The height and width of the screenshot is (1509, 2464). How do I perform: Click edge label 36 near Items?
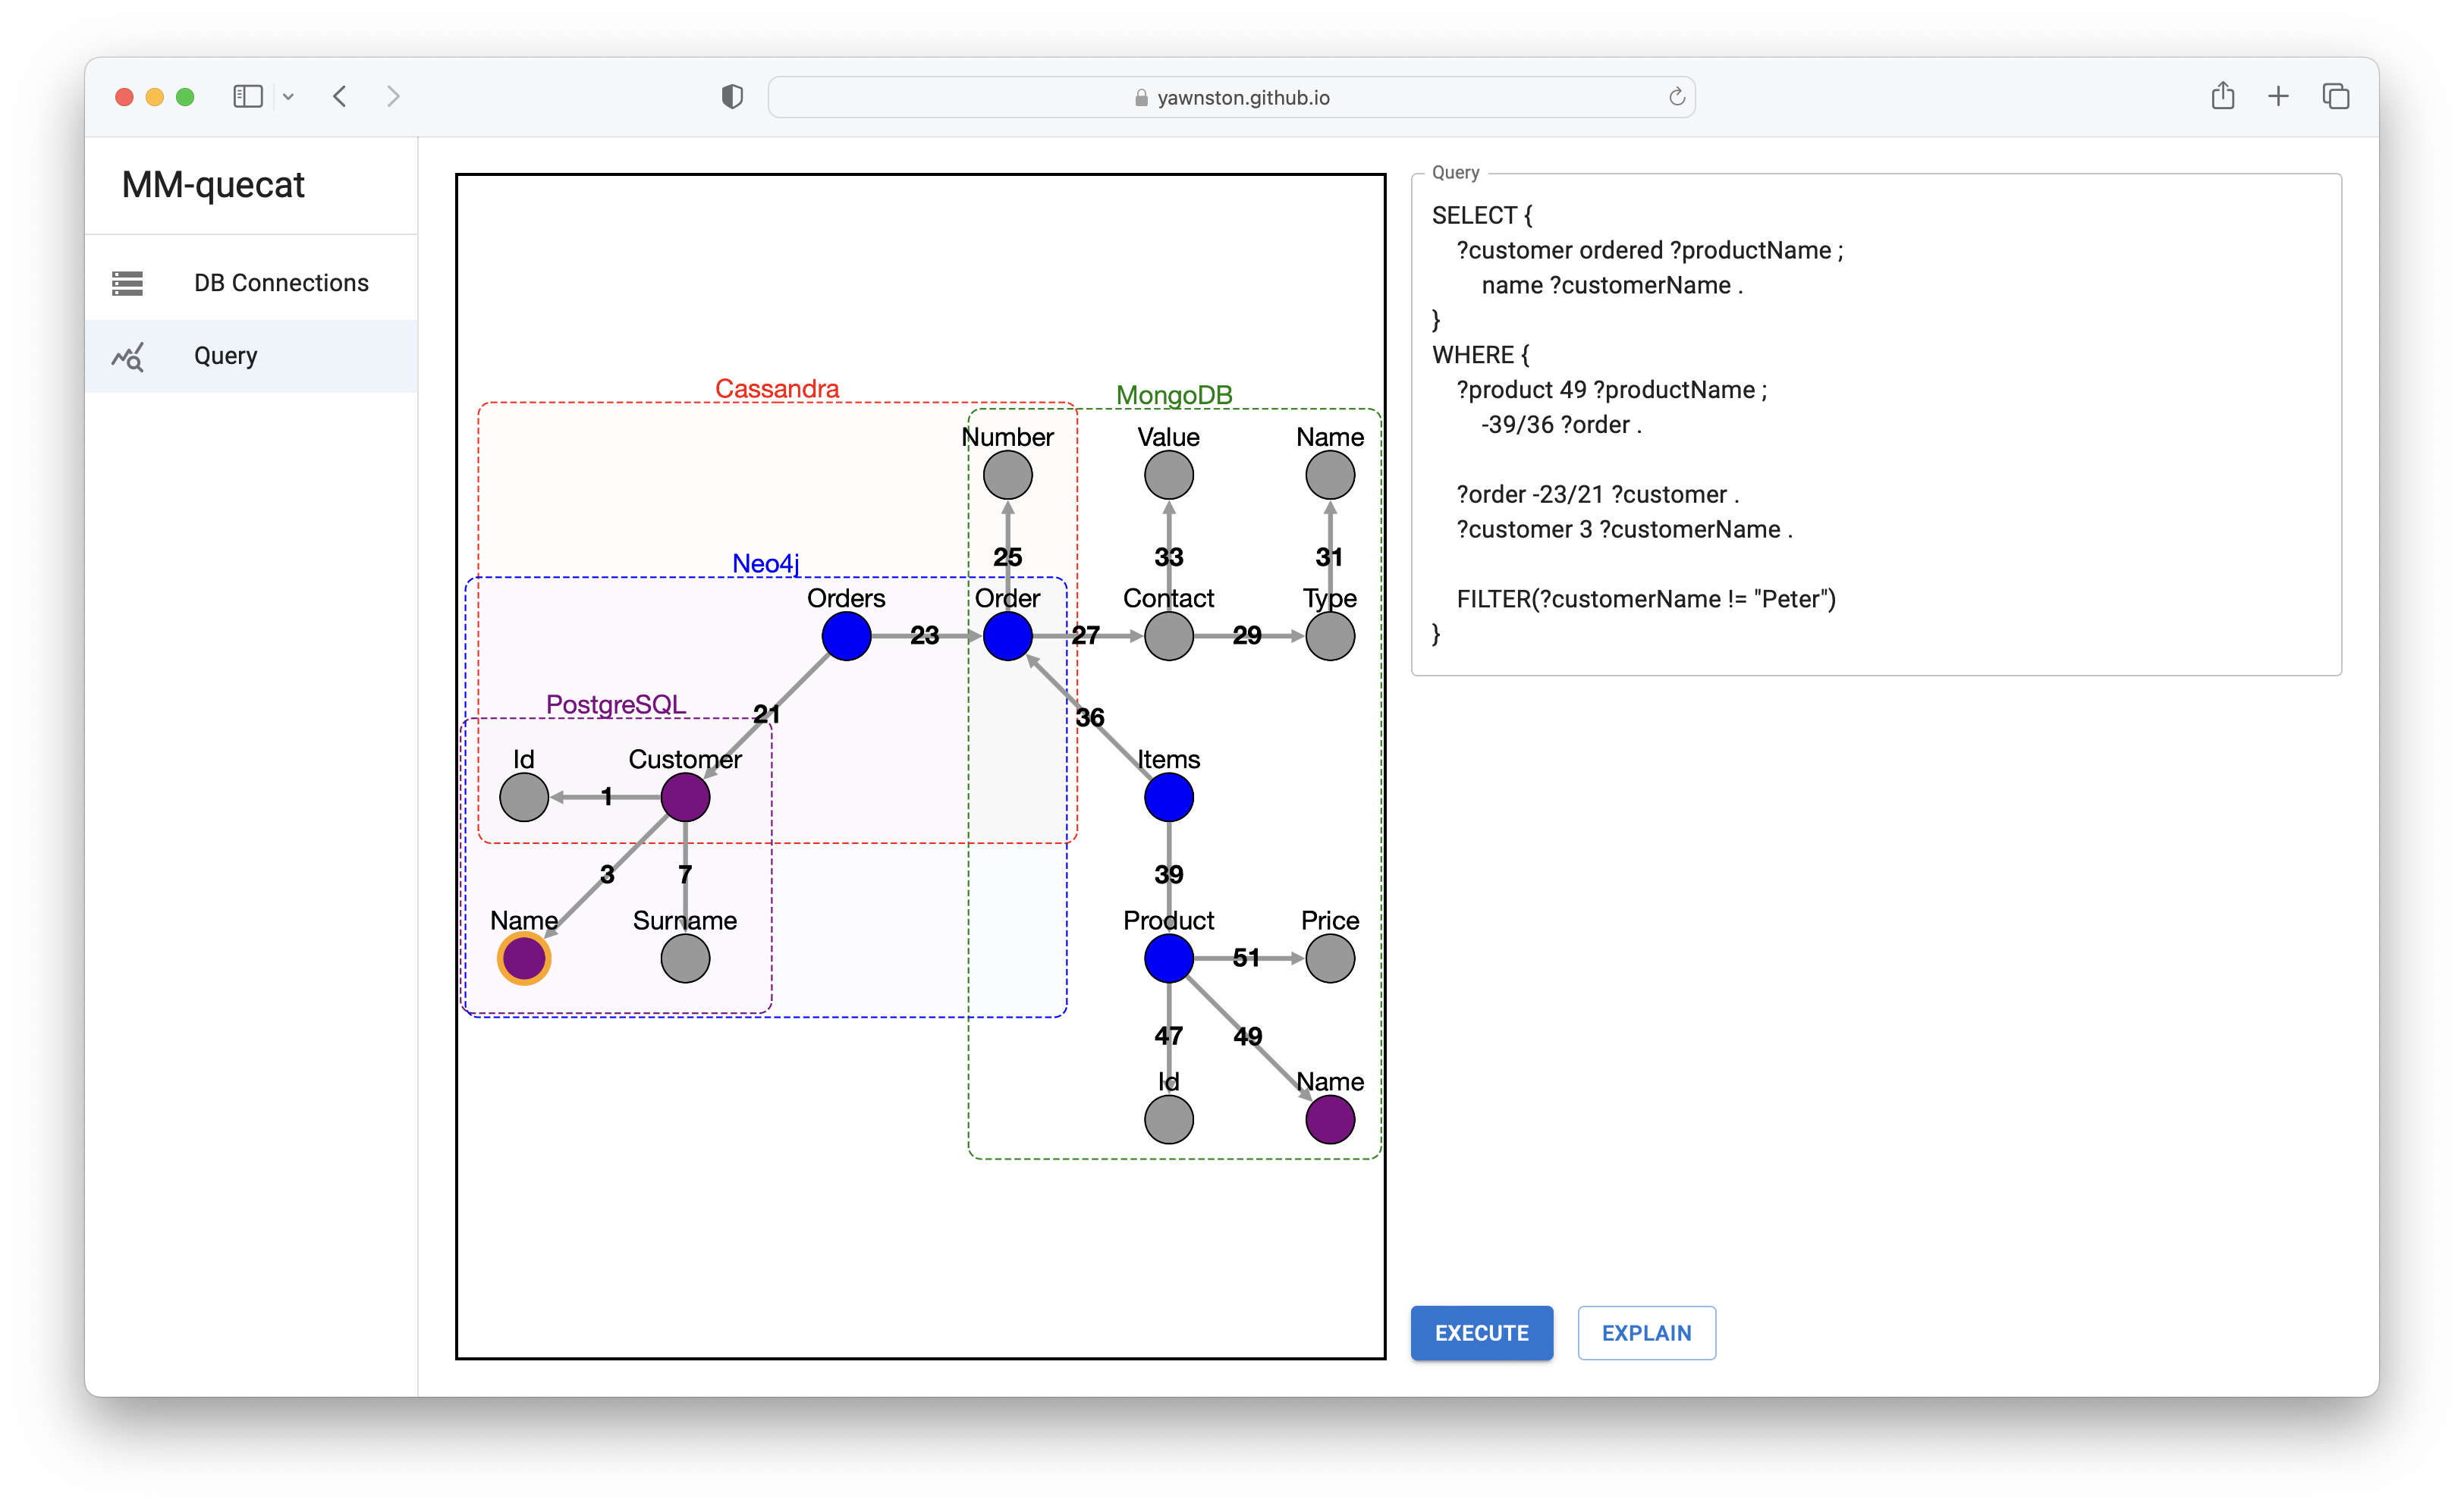tap(1089, 717)
